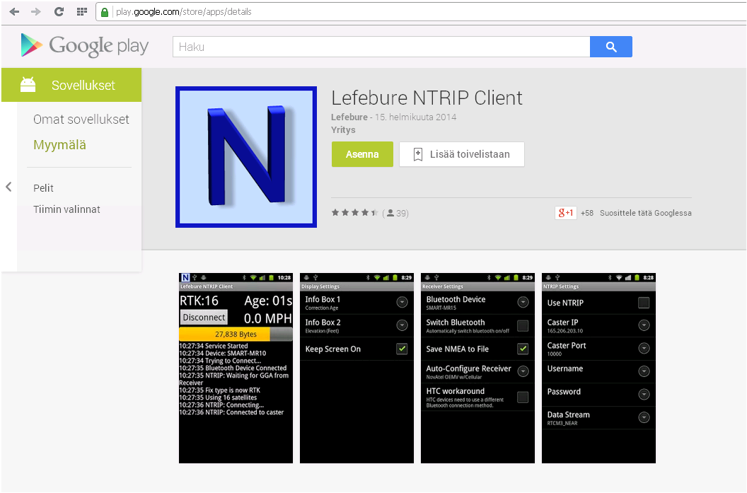The height and width of the screenshot is (493, 747).
Task: Open Data Stream dropdown arrow
Action: (x=644, y=417)
